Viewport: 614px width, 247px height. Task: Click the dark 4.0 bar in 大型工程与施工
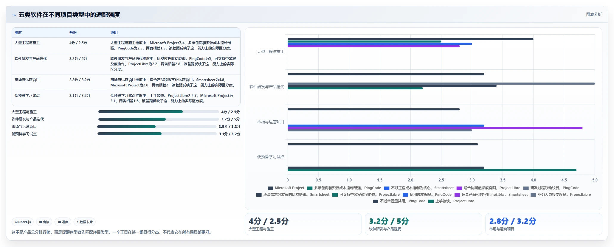click(410, 39)
